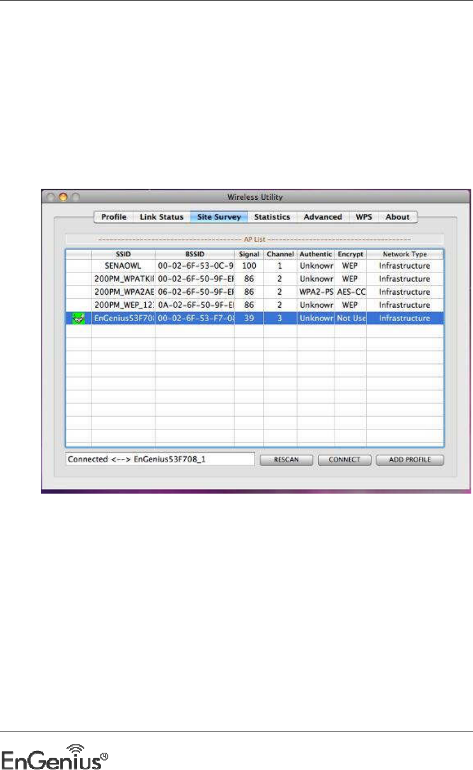Click the signal value 39
The width and height of the screenshot is (473, 770).
pyautogui.click(x=249, y=318)
